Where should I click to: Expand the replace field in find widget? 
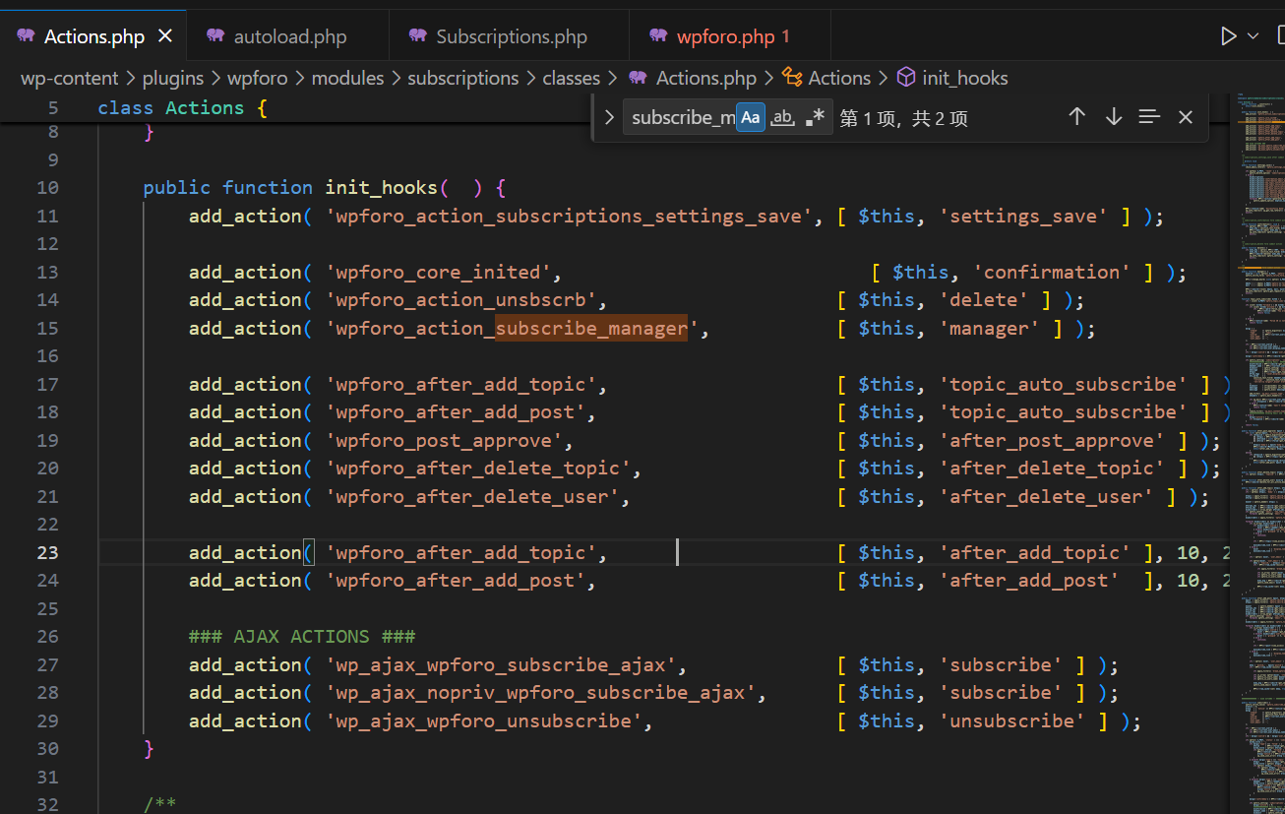point(609,117)
